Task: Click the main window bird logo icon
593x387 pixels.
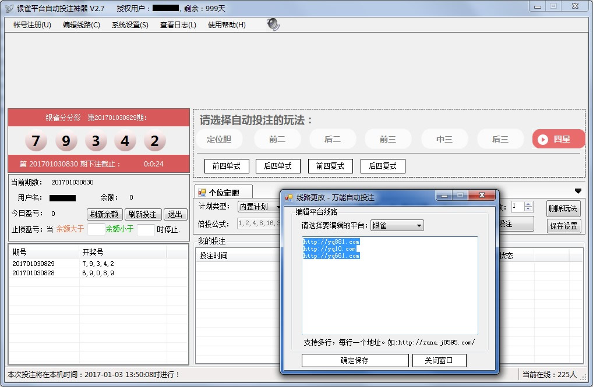Action: pos(9,9)
